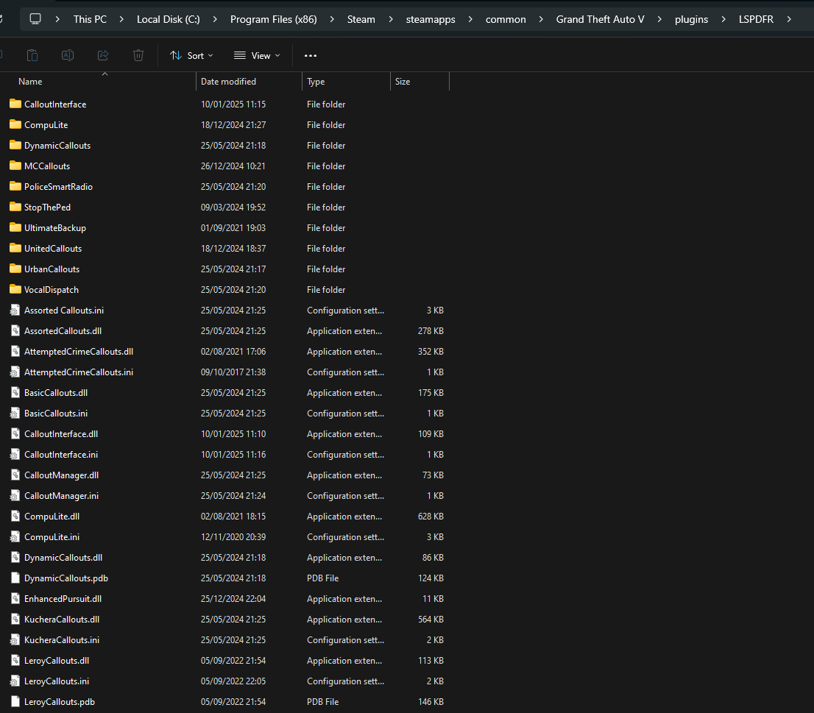Screen dimensions: 814x713
Task: Go to Grand Theft Auto V breadcrumb
Action: tap(600, 19)
